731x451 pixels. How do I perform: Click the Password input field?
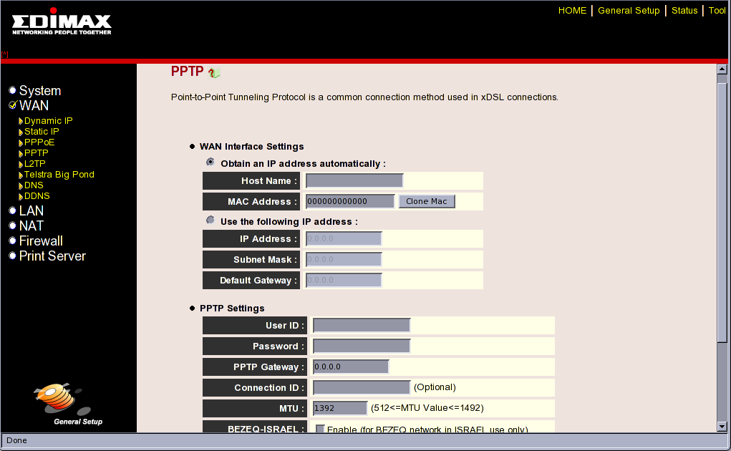click(362, 346)
